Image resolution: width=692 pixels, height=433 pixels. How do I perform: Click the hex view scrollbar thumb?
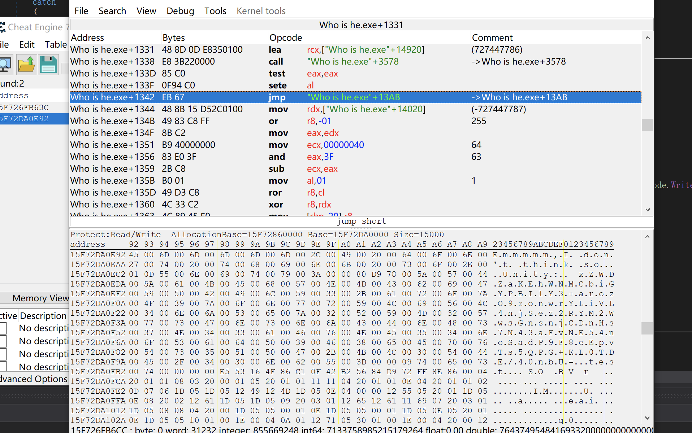point(647,328)
